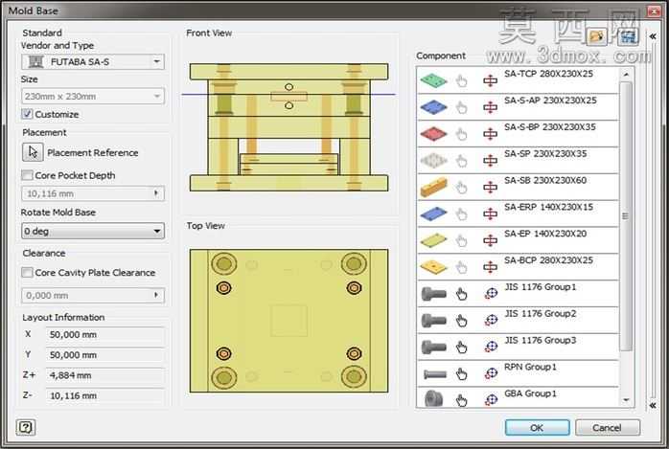Image resolution: width=669 pixels, height=449 pixels.
Task: Click the yellow SA-EP plate icon
Action: tap(433, 240)
